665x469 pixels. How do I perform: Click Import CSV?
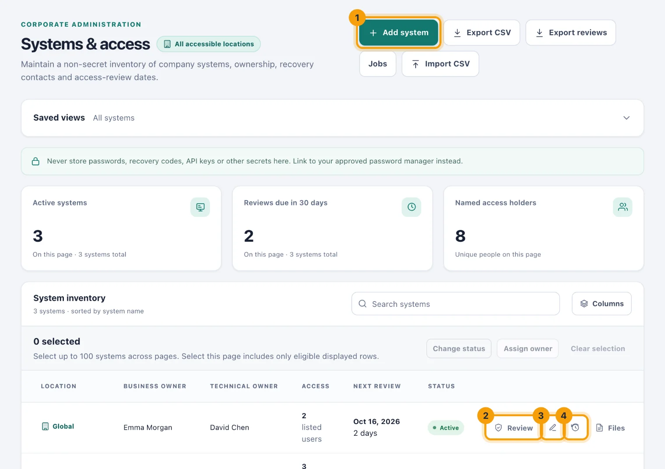click(440, 64)
